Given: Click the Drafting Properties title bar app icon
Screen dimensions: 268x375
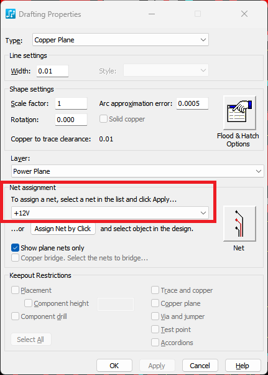Looking at the screenshot, I should (x=11, y=14).
